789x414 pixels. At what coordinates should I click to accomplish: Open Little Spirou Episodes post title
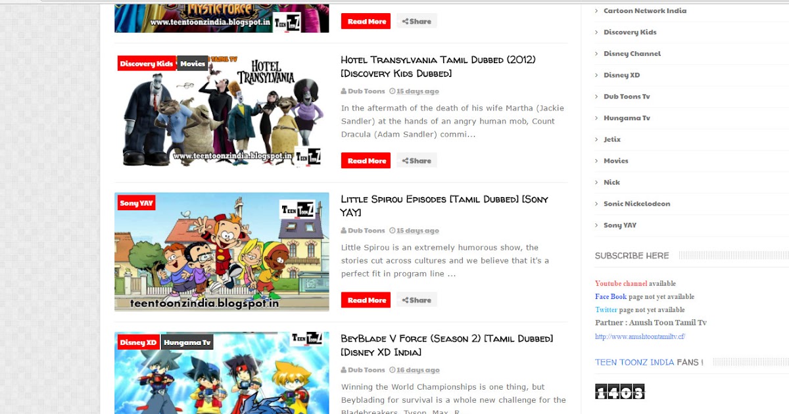(x=444, y=206)
